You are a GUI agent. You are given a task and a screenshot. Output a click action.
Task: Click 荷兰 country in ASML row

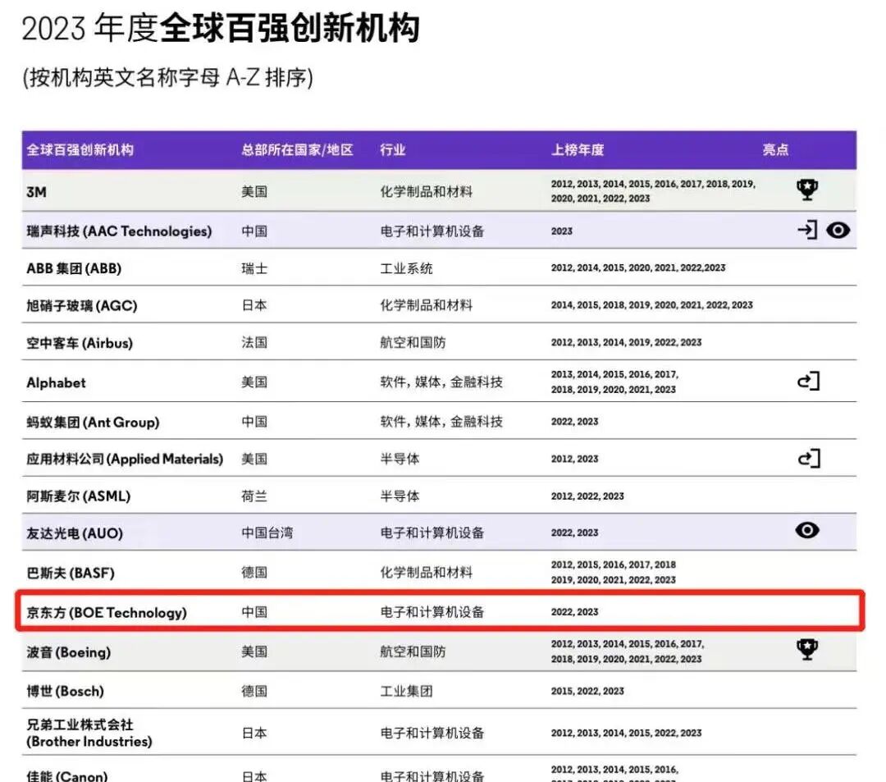pos(254,496)
